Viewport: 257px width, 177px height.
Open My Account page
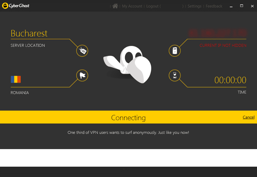coord(132,6)
